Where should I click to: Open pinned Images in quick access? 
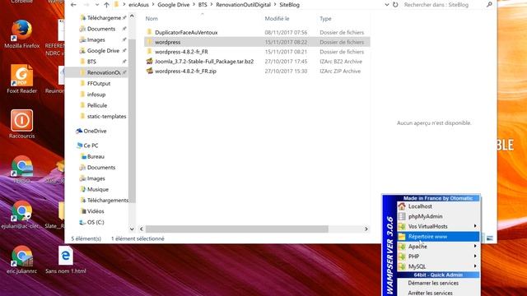(x=96, y=39)
